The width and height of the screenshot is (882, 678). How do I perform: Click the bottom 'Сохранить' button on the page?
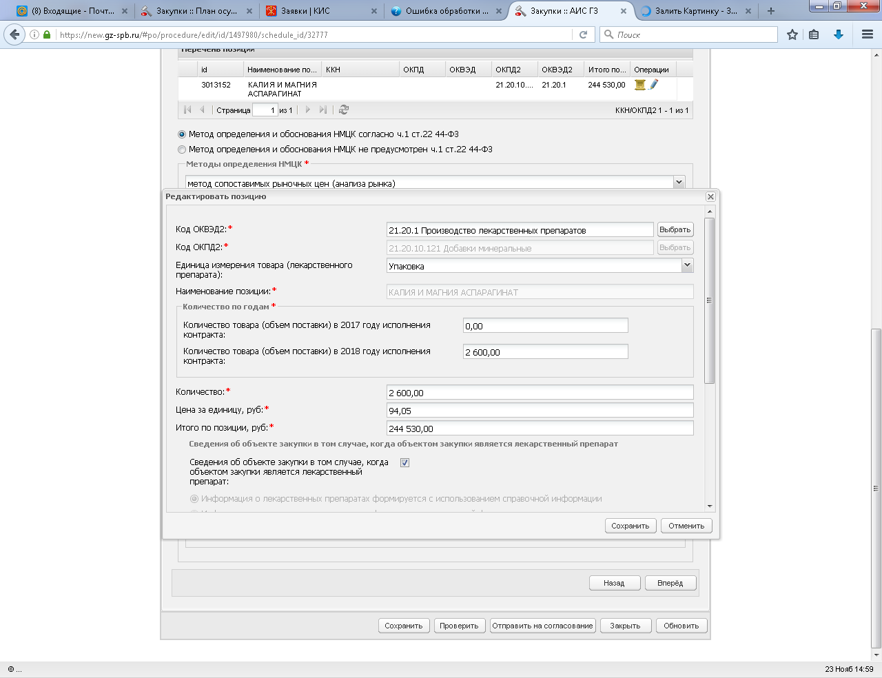[x=404, y=626]
